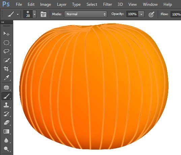Open the Layer menu
Screen dimensions: 181x155
[62, 4]
